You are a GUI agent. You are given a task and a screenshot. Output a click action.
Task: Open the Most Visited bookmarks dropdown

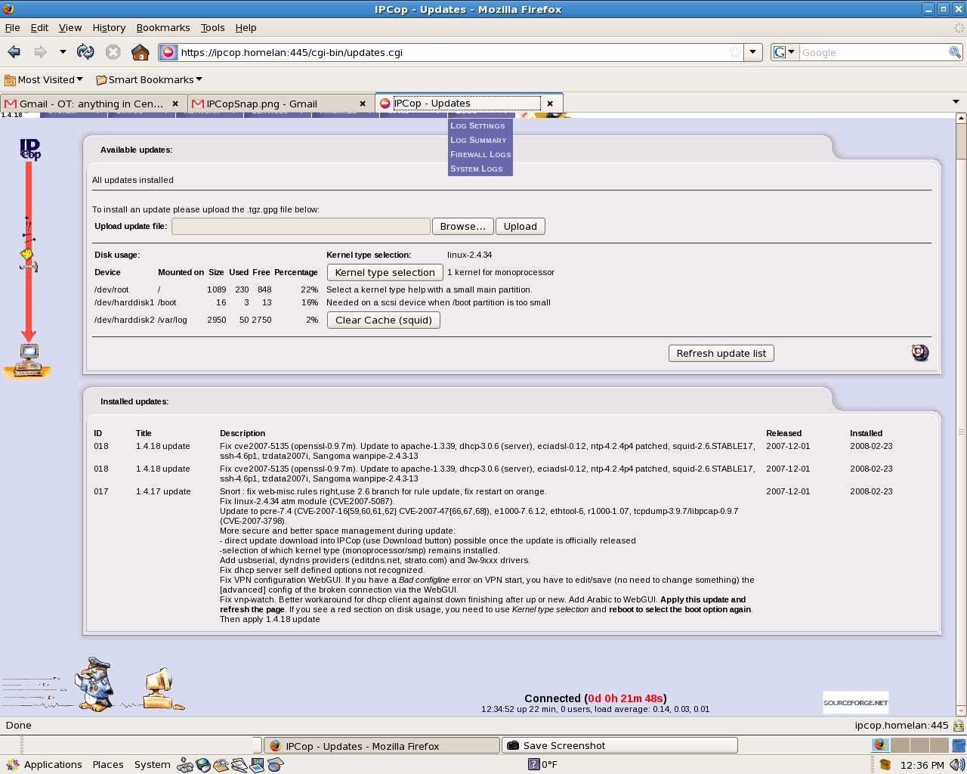pos(44,79)
